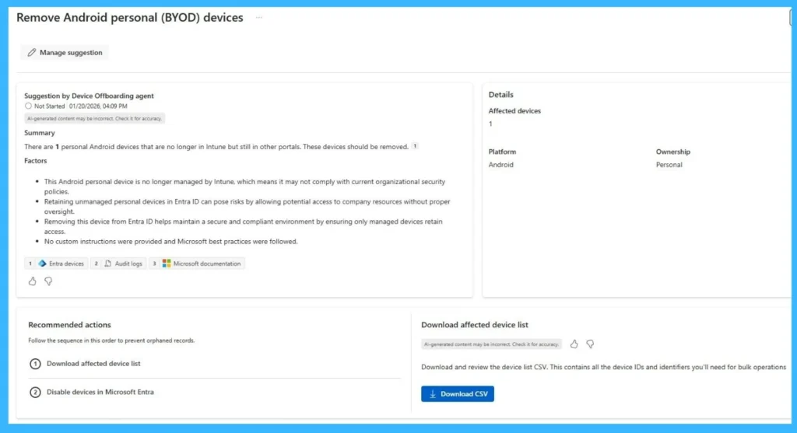Screen dimensions: 797x433
Task: Click the Download CSV button
Action: [x=458, y=394]
